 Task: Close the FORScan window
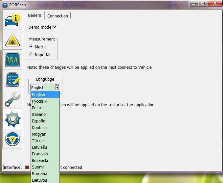click(x=215, y=3)
